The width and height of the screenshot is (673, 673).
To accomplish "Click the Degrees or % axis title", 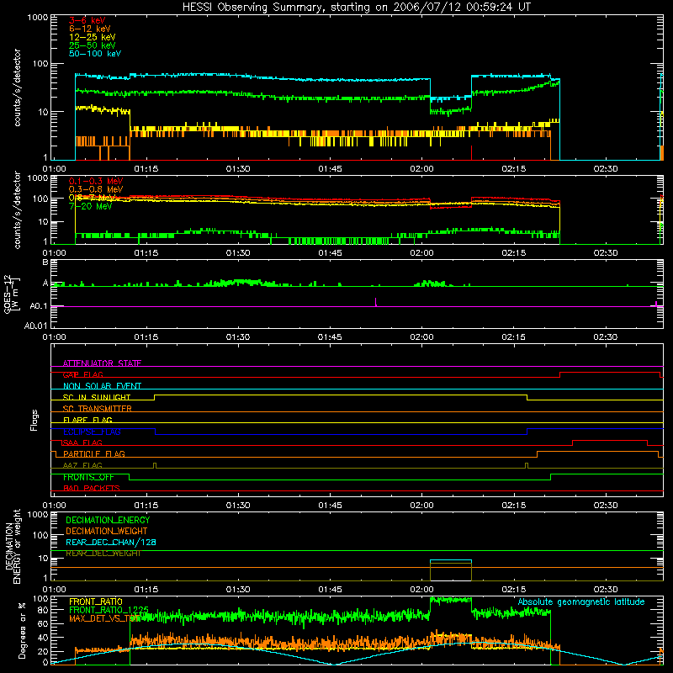I will [x=22, y=630].
